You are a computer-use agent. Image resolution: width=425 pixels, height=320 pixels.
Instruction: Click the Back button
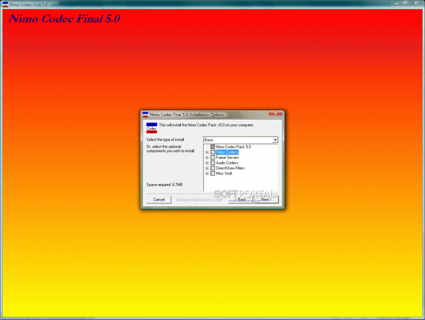pos(240,199)
